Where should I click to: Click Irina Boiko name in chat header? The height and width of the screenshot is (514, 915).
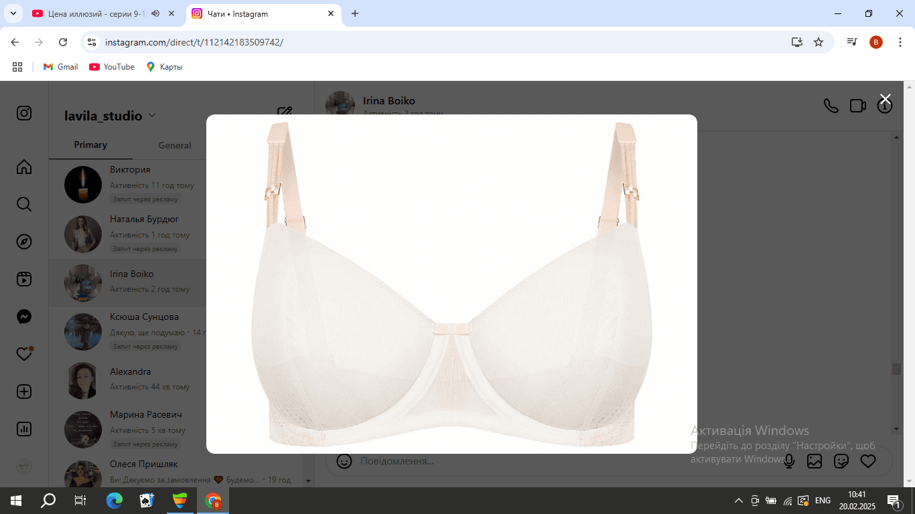tap(389, 100)
